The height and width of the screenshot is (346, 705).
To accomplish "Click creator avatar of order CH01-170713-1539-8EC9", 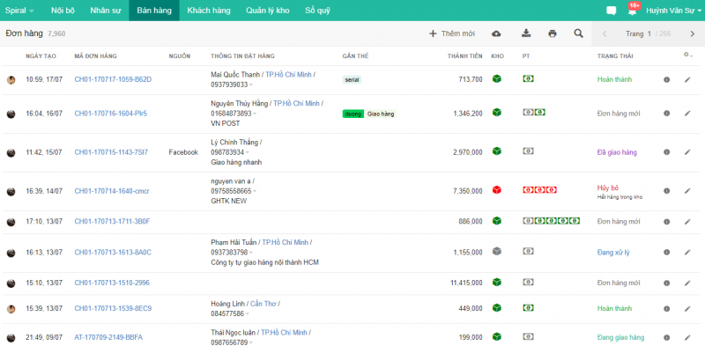I will pyautogui.click(x=11, y=309).
